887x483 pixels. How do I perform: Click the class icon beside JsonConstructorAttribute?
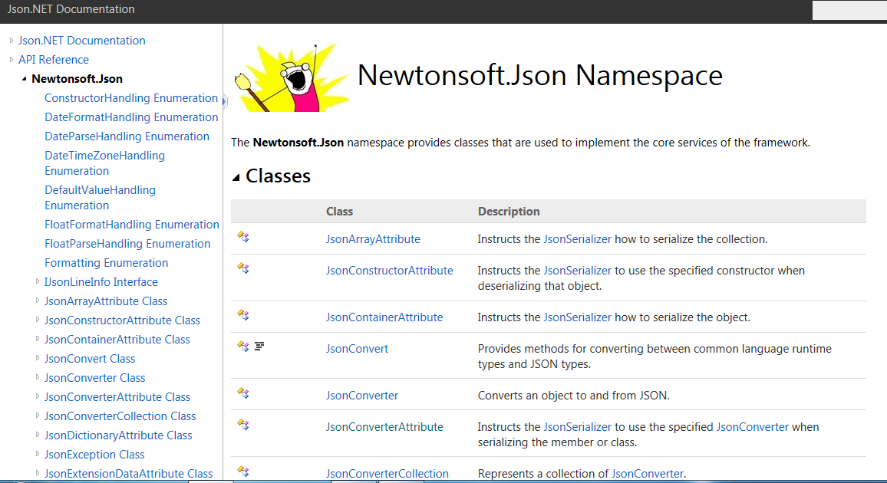(x=243, y=268)
